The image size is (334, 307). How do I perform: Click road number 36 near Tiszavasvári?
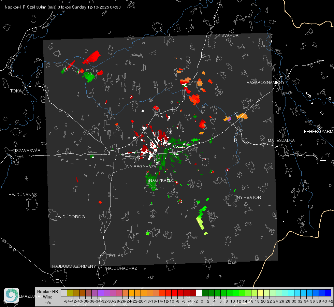point(21,157)
